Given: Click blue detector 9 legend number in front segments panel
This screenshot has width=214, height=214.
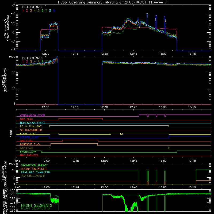Looking at the screenshot, I should click(x=54, y=11).
